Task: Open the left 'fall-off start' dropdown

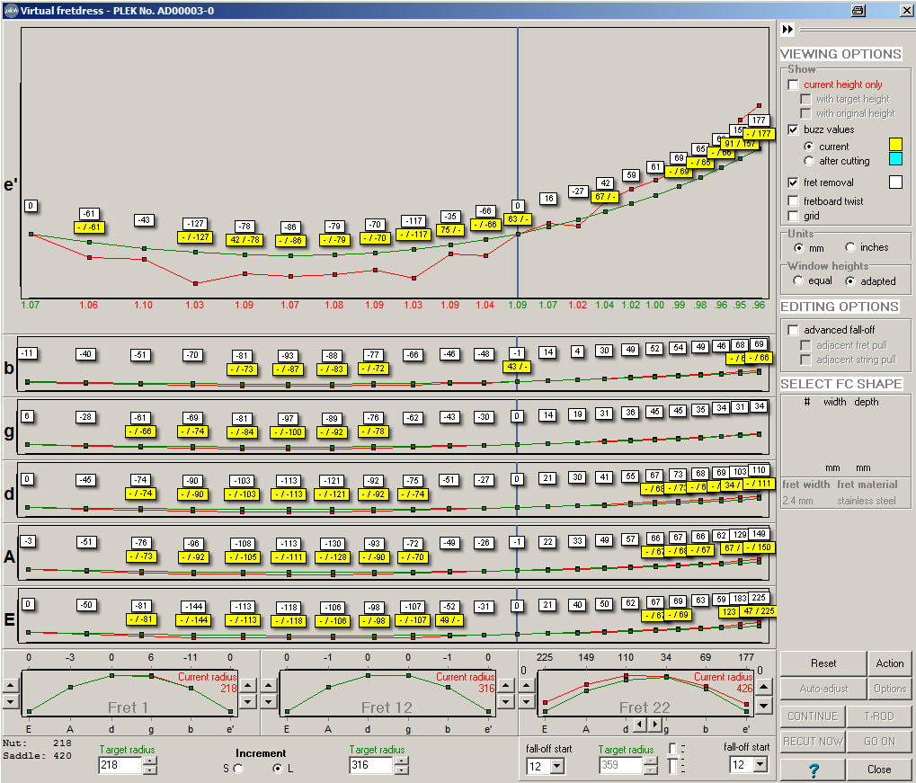Action: tap(557, 766)
